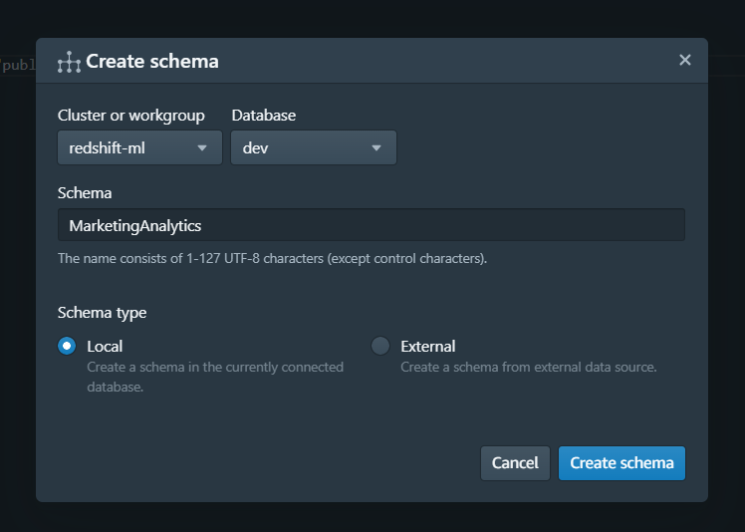Click the "External" option label text
This screenshot has height=532, width=745.
tap(427, 347)
